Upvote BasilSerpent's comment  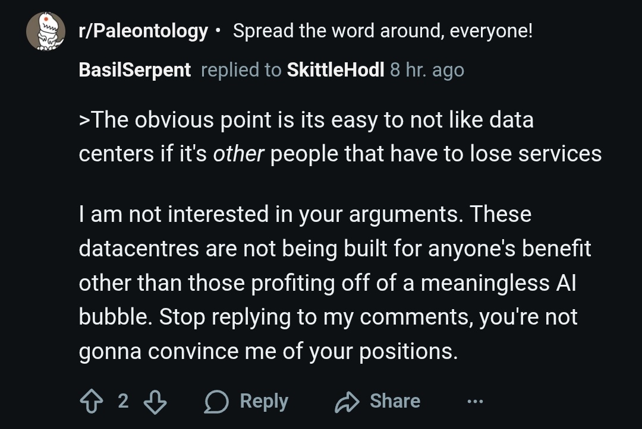point(92,402)
